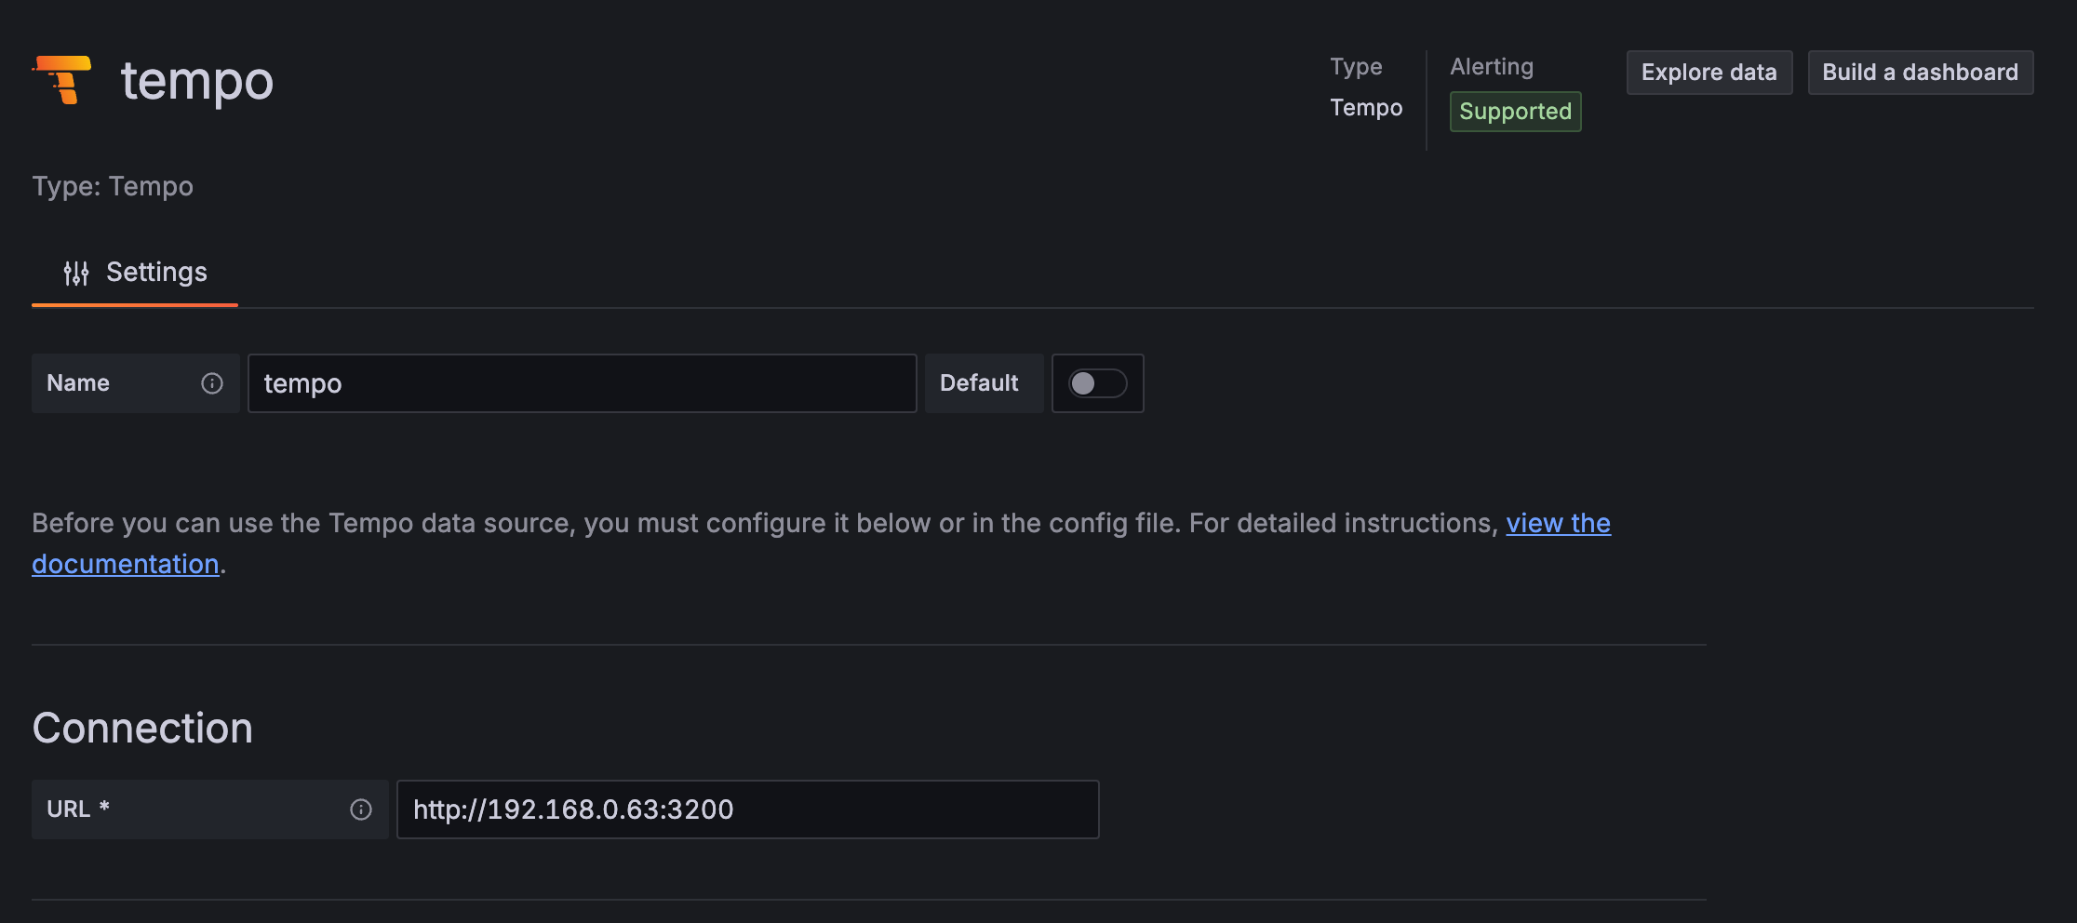
Task: Click into the URL input field
Action: (747, 809)
